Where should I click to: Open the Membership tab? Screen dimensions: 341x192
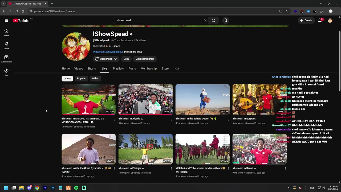[149, 69]
